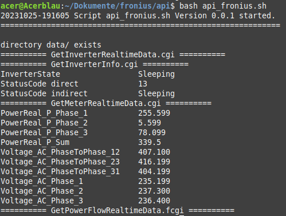Click the 'directory data/ exists' line
This screenshot has height=216, width=286.
(51, 45)
